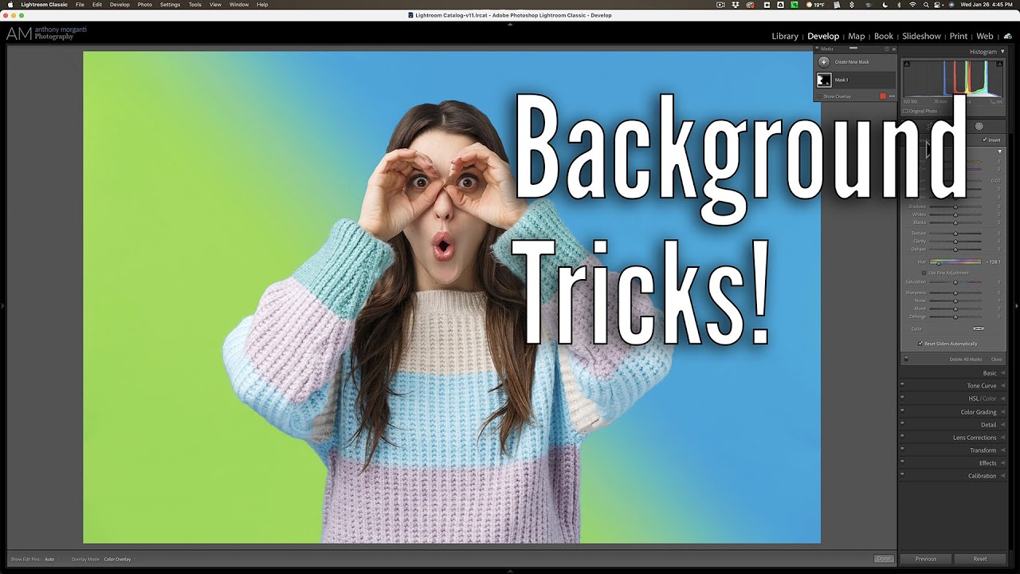Switch to the Map module

(857, 36)
